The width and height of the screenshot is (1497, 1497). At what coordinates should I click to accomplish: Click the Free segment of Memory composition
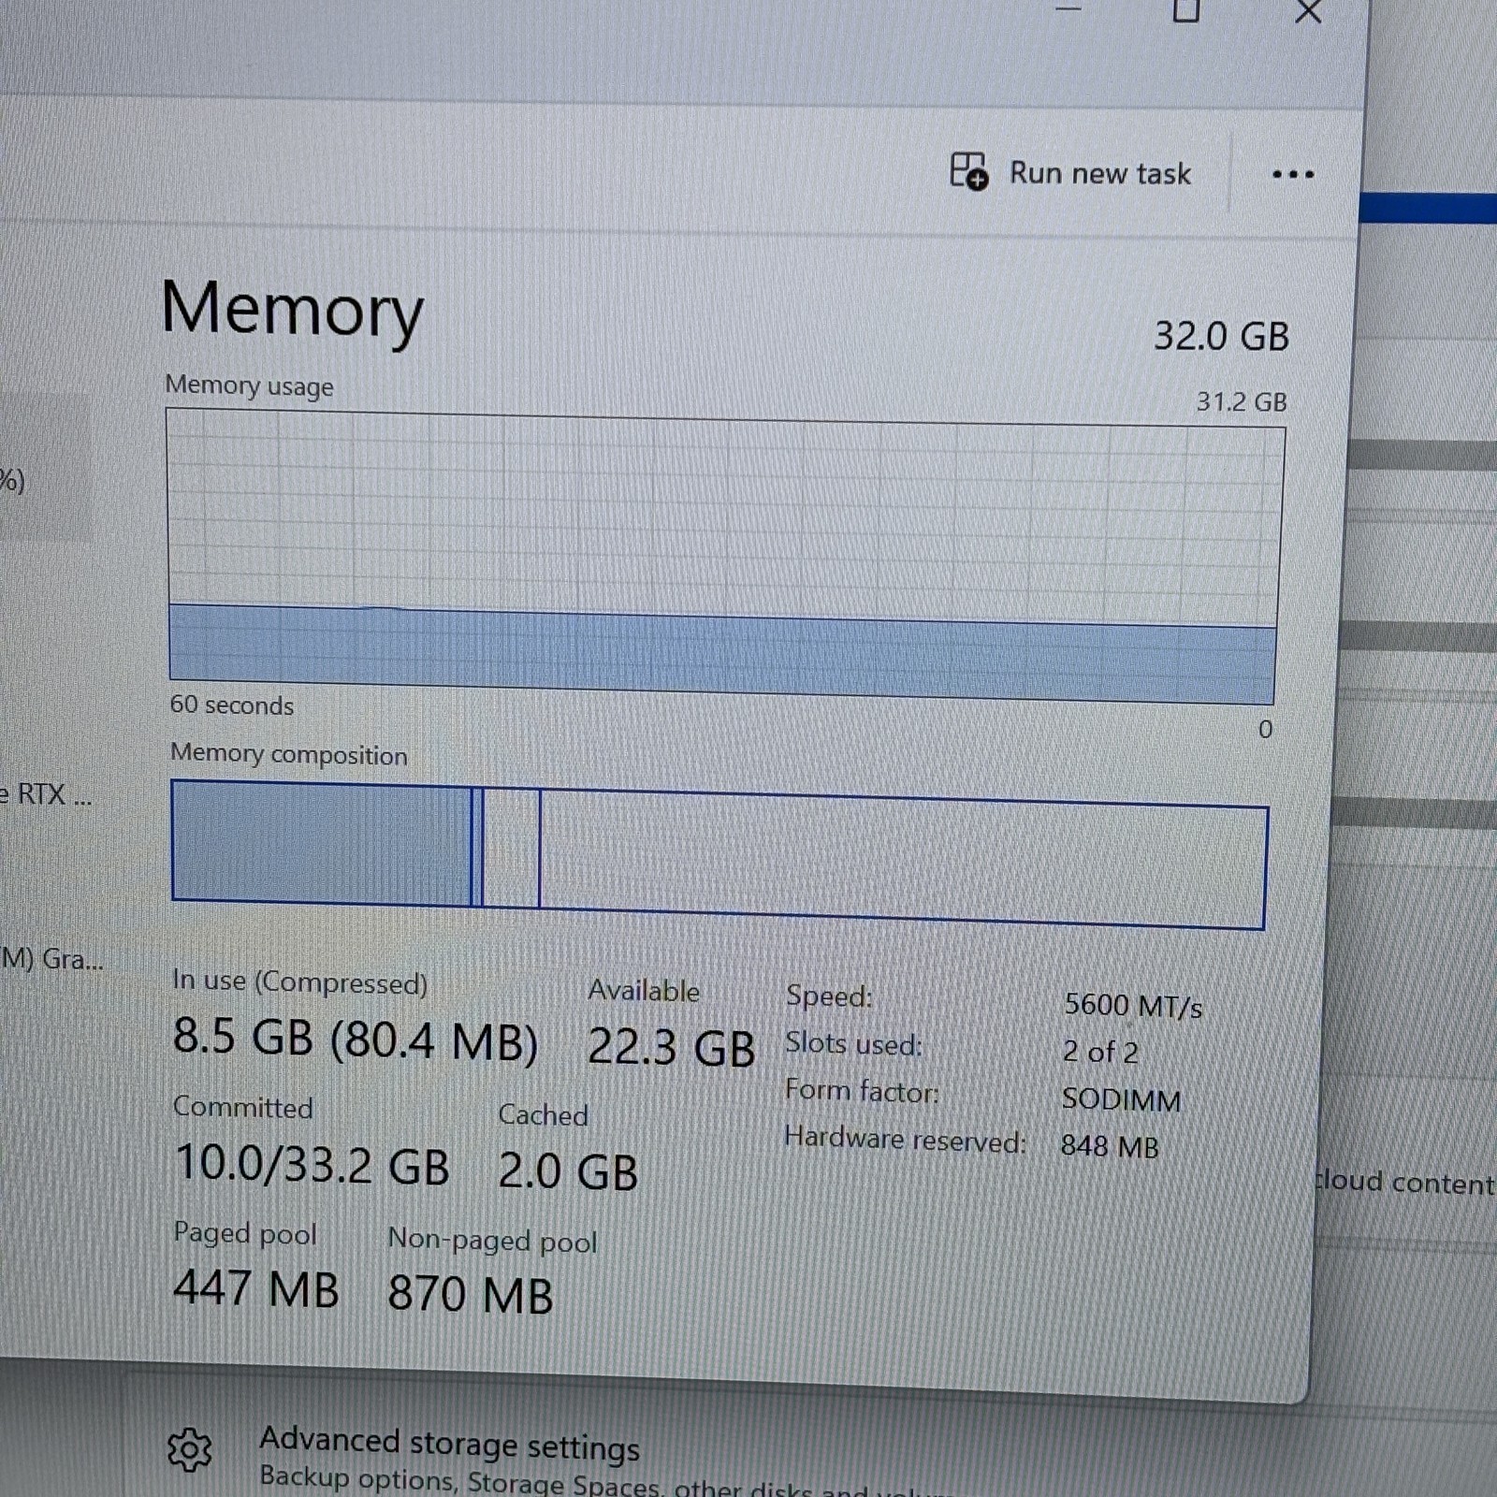pos(903,861)
